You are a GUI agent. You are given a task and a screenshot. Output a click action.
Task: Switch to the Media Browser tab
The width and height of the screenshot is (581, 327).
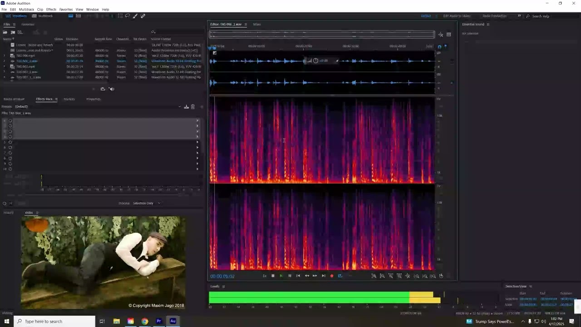pyautogui.click(x=14, y=99)
